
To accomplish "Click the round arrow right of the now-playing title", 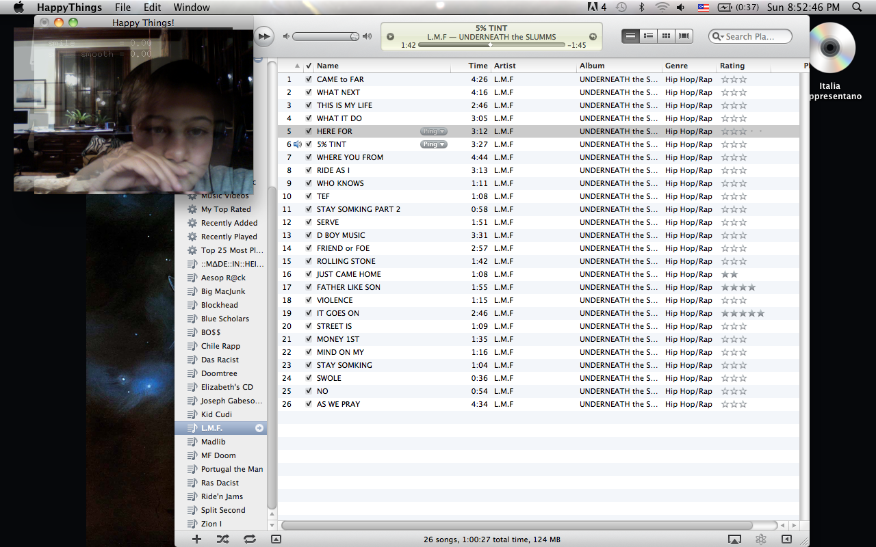I will click(593, 37).
